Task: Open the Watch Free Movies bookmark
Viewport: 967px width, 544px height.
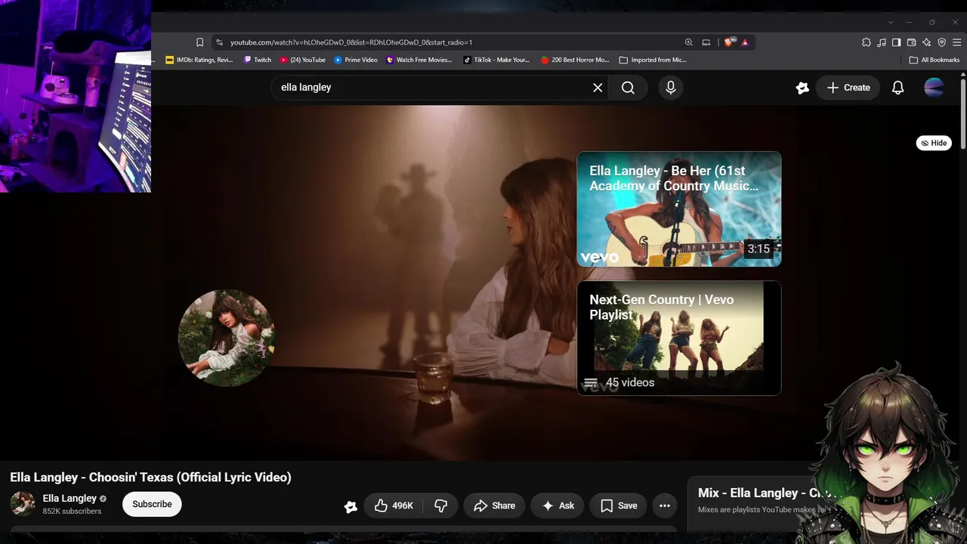Action: click(x=419, y=60)
